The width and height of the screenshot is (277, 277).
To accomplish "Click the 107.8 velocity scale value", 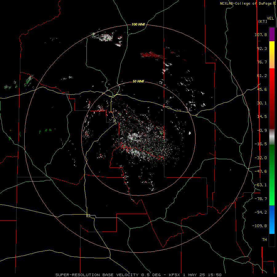I will point(261,34).
